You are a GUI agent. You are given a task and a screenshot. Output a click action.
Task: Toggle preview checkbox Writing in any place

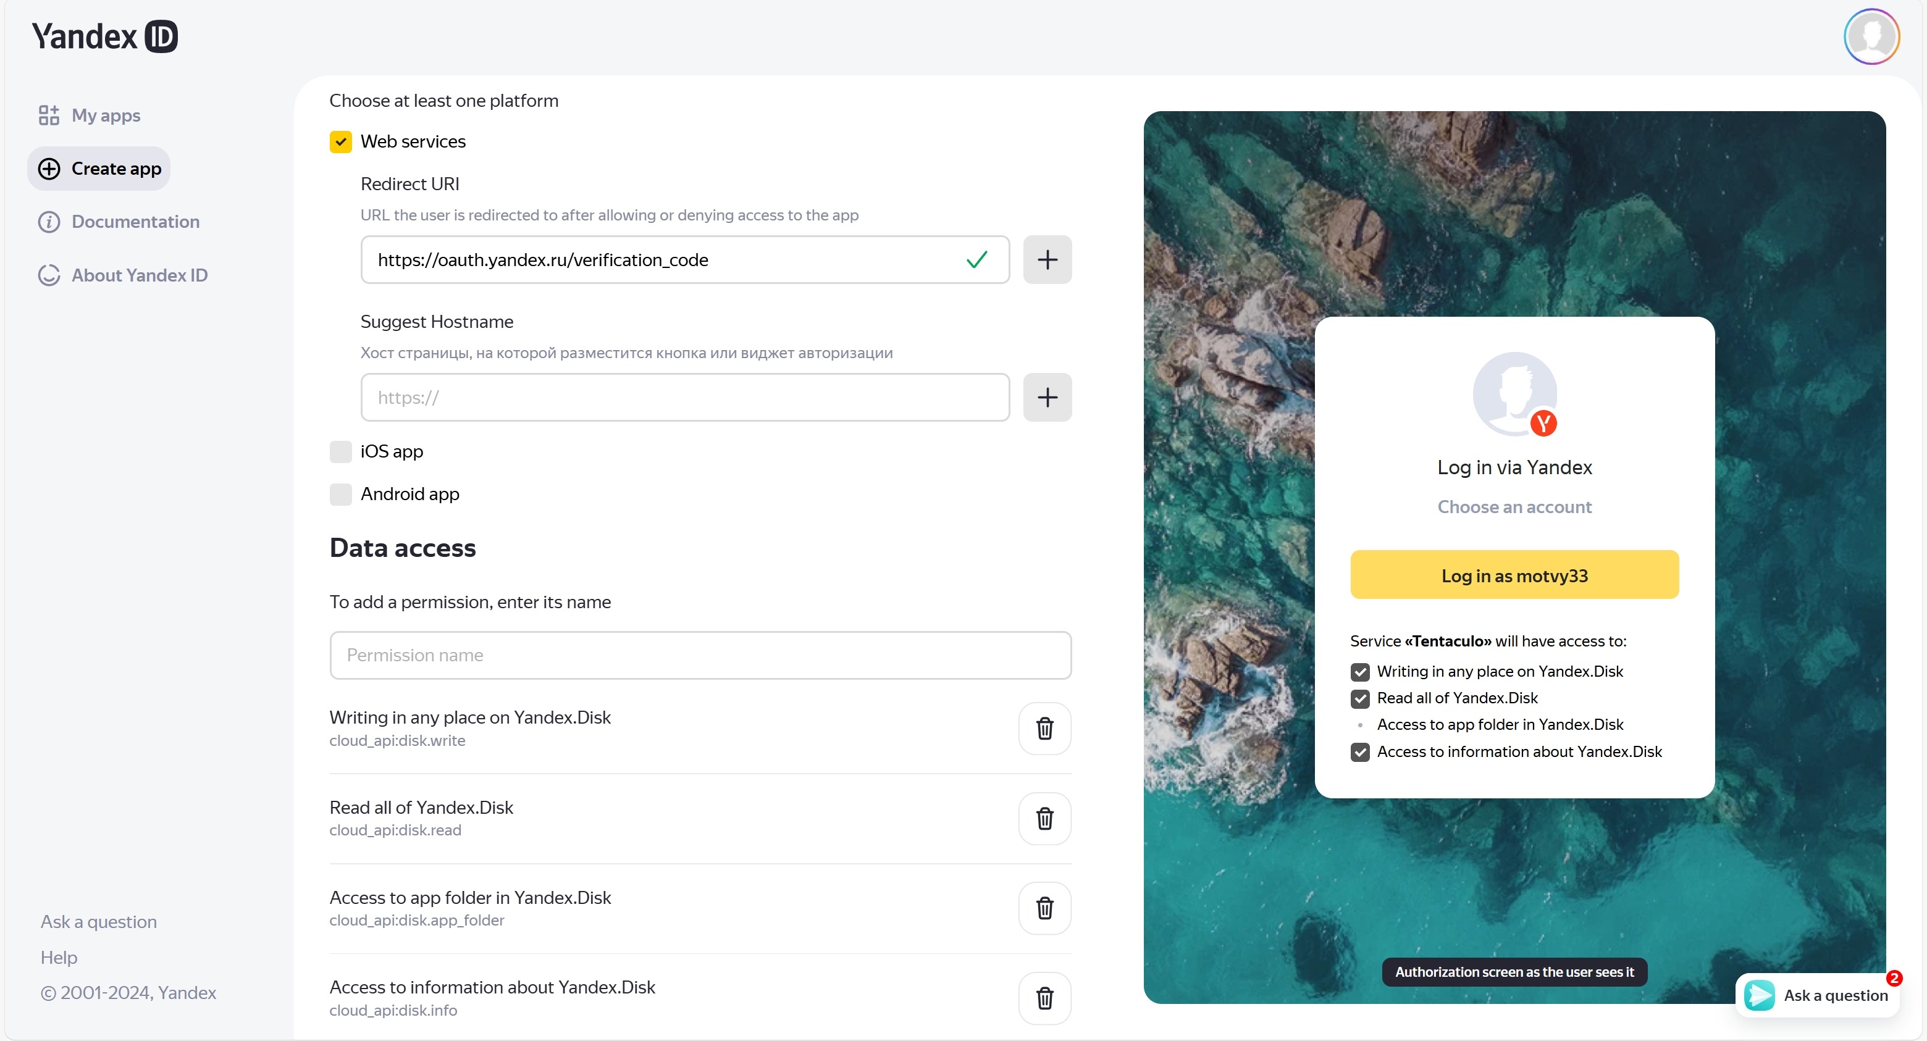pyautogui.click(x=1360, y=672)
